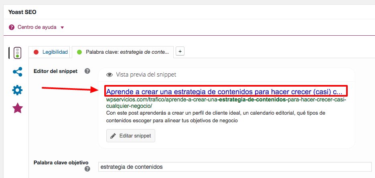Click the eye icon of Vista previa del snippet
This screenshot has height=178, width=375.
click(x=109, y=75)
